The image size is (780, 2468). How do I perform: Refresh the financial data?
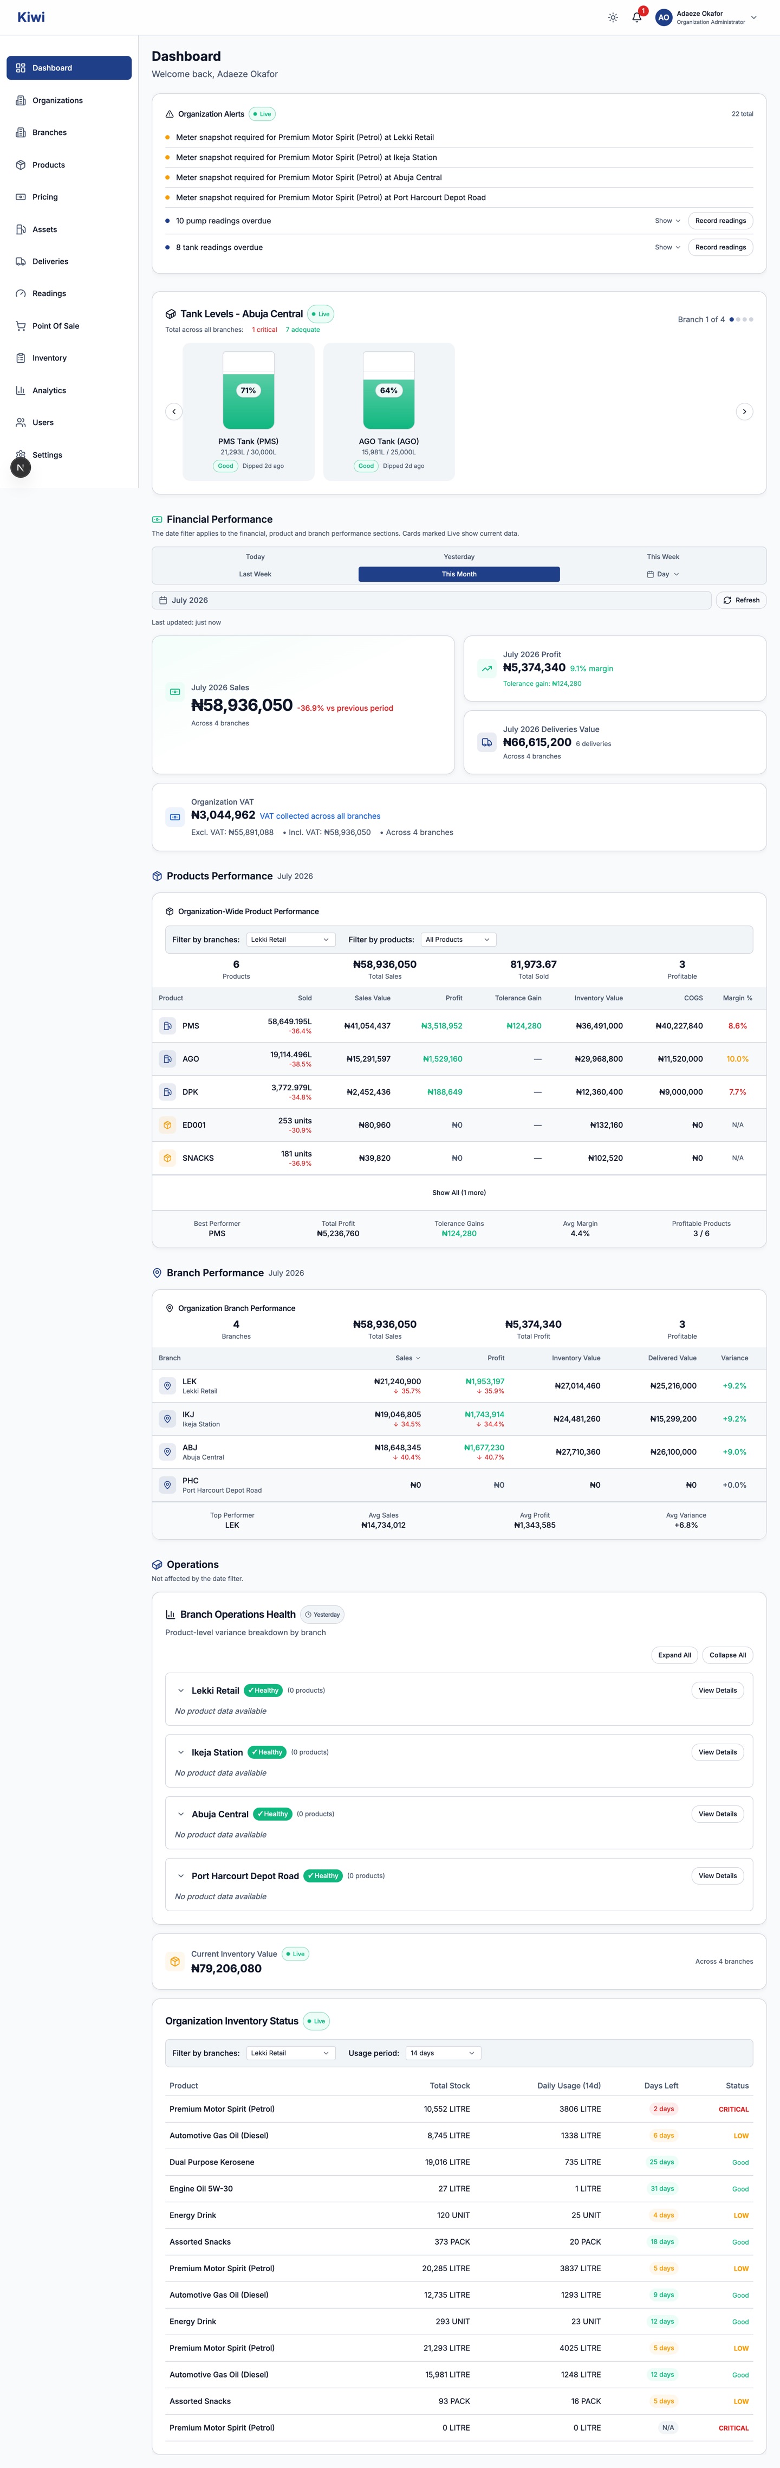(x=741, y=601)
